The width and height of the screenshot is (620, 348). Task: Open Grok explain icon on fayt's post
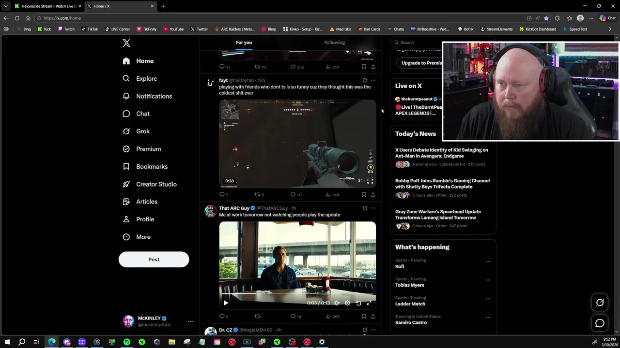click(365, 80)
